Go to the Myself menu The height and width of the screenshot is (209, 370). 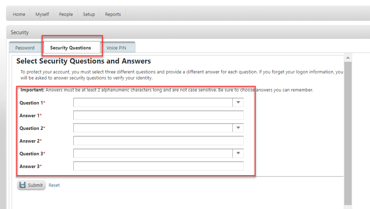pyautogui.click(x=42, y=14)
